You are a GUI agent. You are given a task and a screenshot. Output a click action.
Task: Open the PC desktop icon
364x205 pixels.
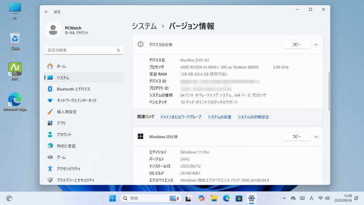pyautogui.click(x=15, y=11)
